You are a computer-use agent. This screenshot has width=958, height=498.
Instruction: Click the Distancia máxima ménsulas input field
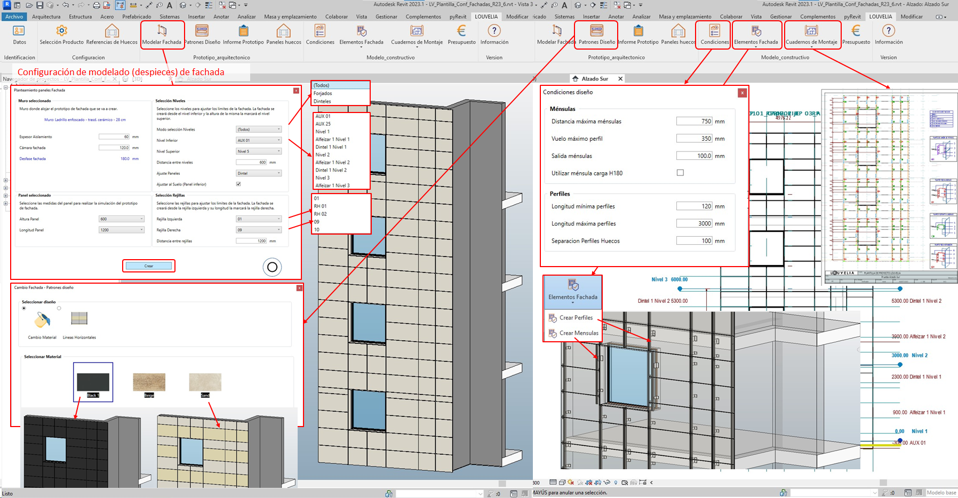[x=694, y=122]
